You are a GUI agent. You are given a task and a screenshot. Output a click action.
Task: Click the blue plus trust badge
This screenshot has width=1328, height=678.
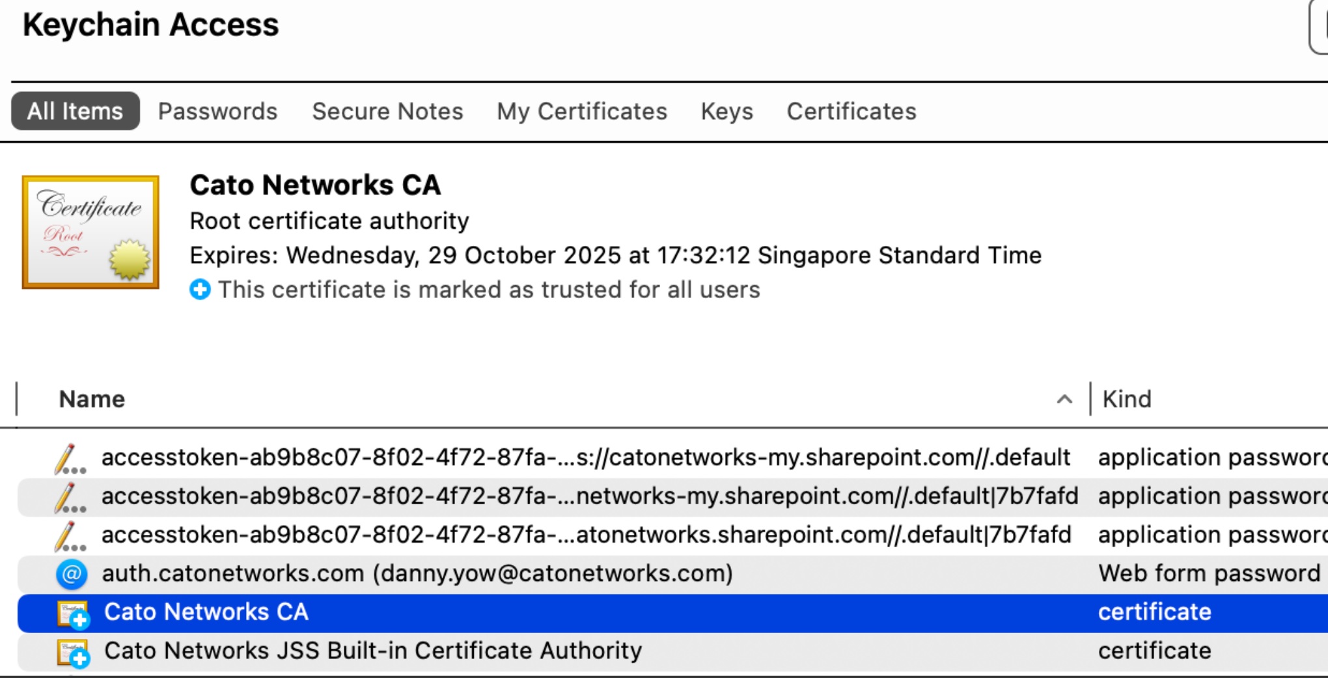200,290
